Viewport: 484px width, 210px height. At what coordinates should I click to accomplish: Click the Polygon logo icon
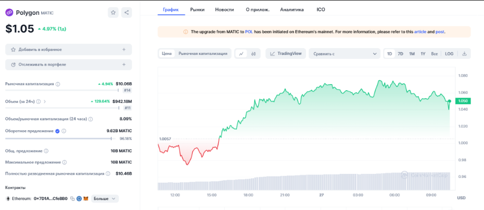9,12
